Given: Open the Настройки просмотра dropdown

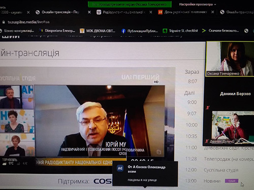Looking at the screenshot, I should point(198,5).
